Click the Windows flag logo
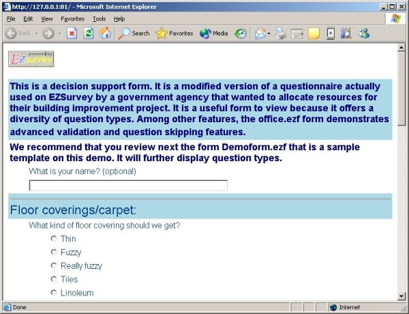The width and height of the screenshot is (409, 314). click(x=395, y=18)
